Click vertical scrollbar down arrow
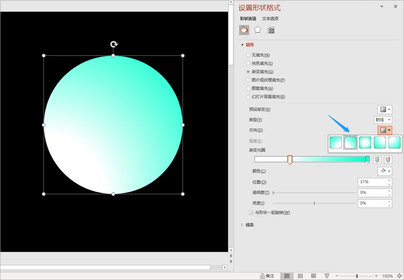This screenshot has width=404, height=280. [x=231, y=250]
